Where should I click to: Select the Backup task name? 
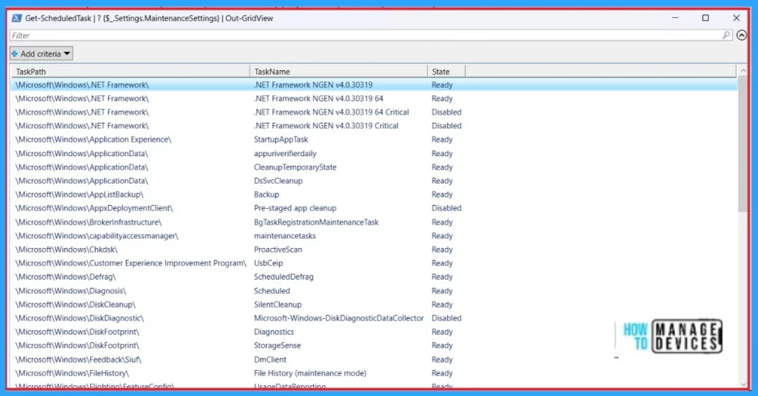coord(266,195)
